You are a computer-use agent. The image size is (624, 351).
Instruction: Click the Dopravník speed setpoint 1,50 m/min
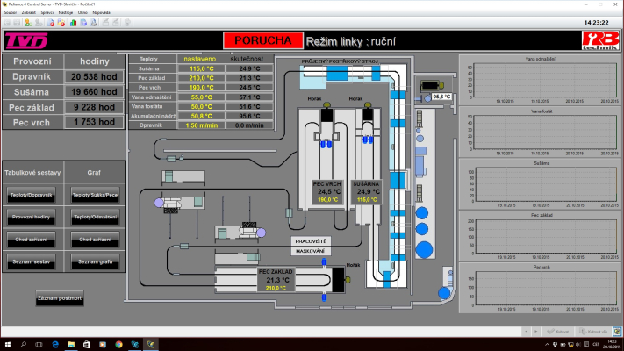(202, 126)
